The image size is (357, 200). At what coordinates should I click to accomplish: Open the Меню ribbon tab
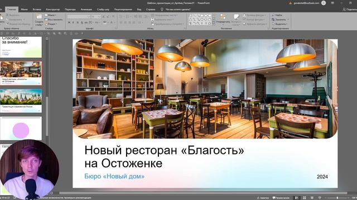(x=25, y=9)
